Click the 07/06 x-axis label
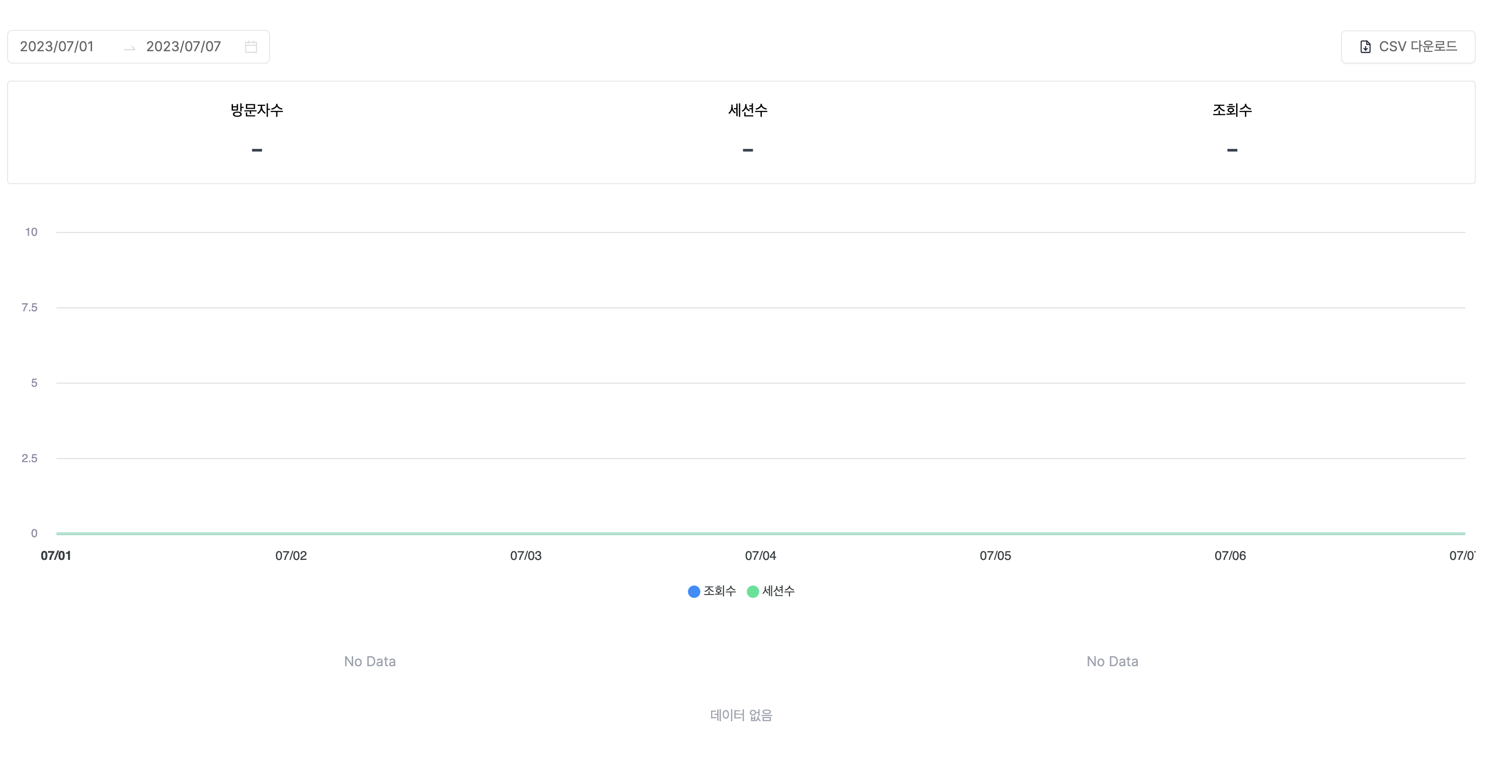This screenshot has height=763, width=1499. coord(1230,555)
